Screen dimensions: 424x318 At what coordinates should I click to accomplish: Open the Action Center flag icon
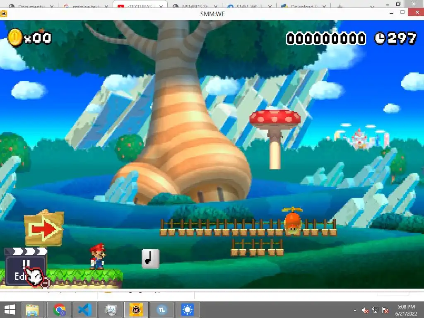[x=385, y=310]
